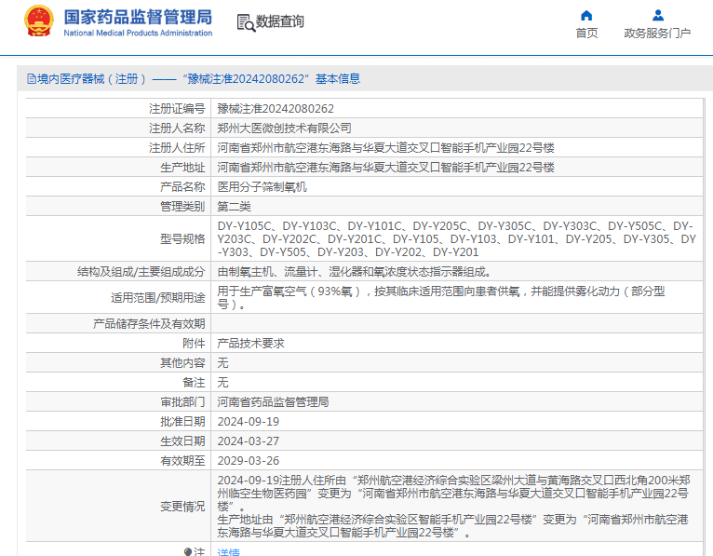Select the 生产地址 label

coord(182,168)
